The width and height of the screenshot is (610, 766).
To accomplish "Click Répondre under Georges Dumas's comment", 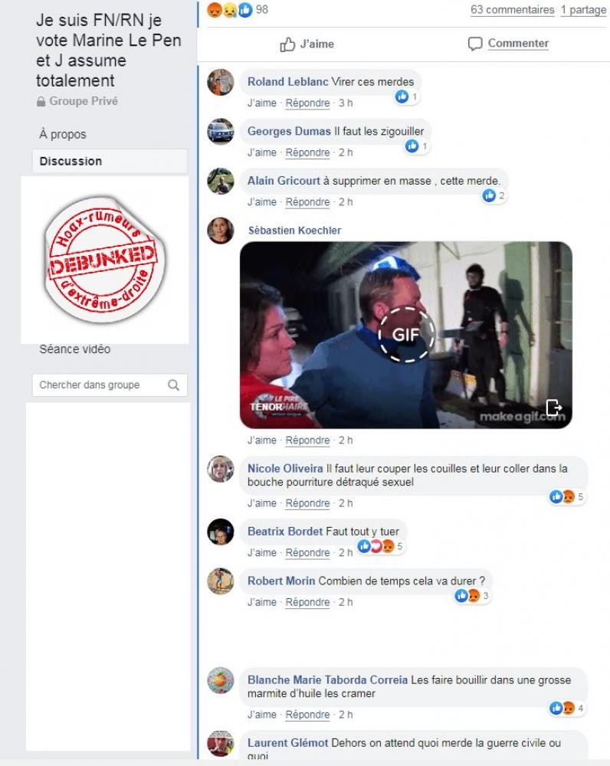I will click(x=307, y=153).
